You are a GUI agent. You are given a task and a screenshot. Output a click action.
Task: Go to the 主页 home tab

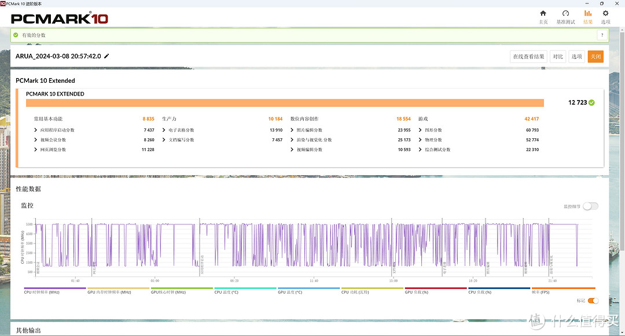point(543,17)
